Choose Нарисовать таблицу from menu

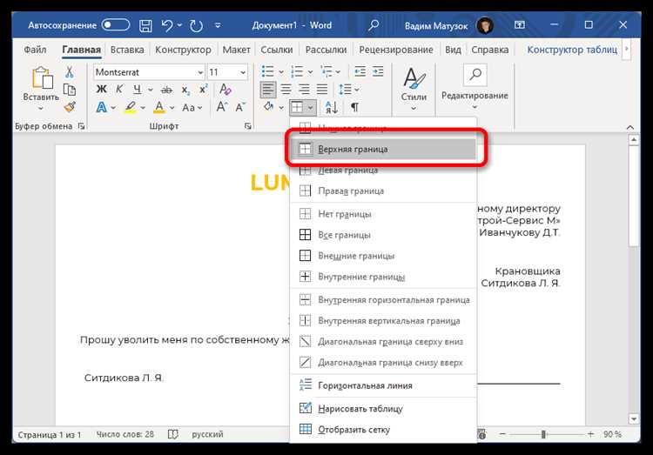[383, 408]
